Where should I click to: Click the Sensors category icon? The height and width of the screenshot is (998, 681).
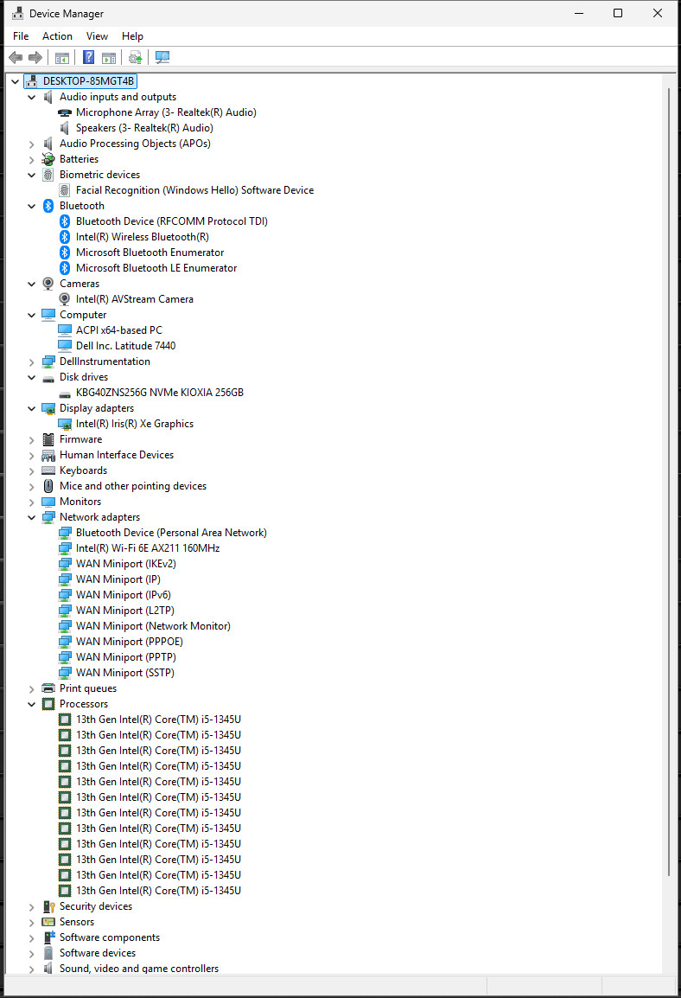tap(48, 922)
